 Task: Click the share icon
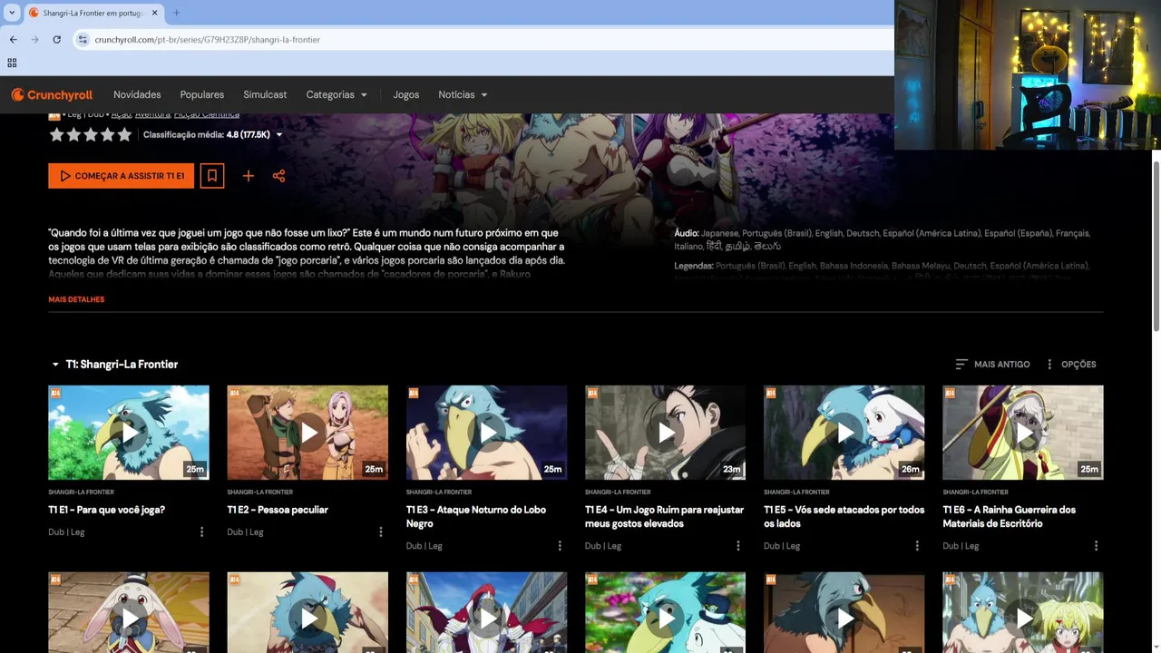[x=278, y=176]
